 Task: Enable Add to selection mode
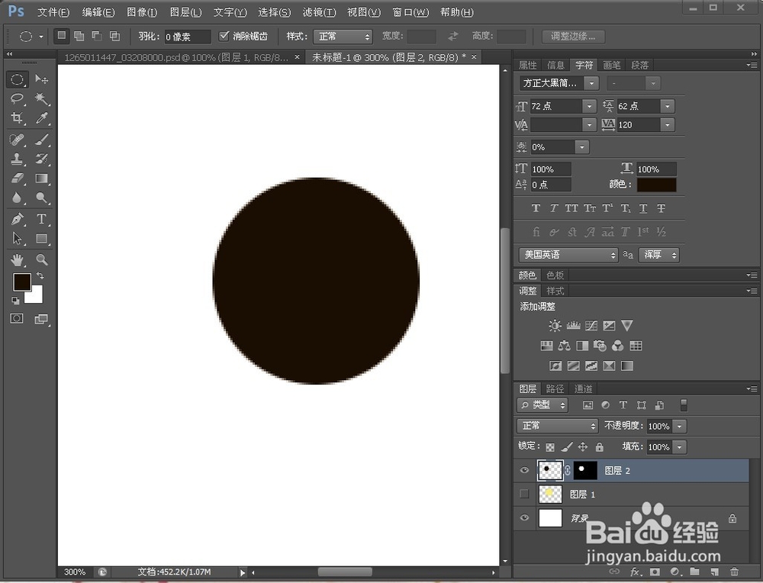(79, 36)
